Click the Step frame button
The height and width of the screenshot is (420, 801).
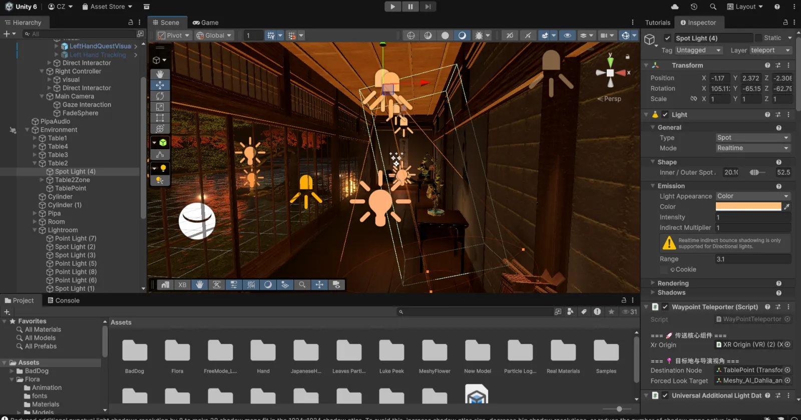pos(428,7)
